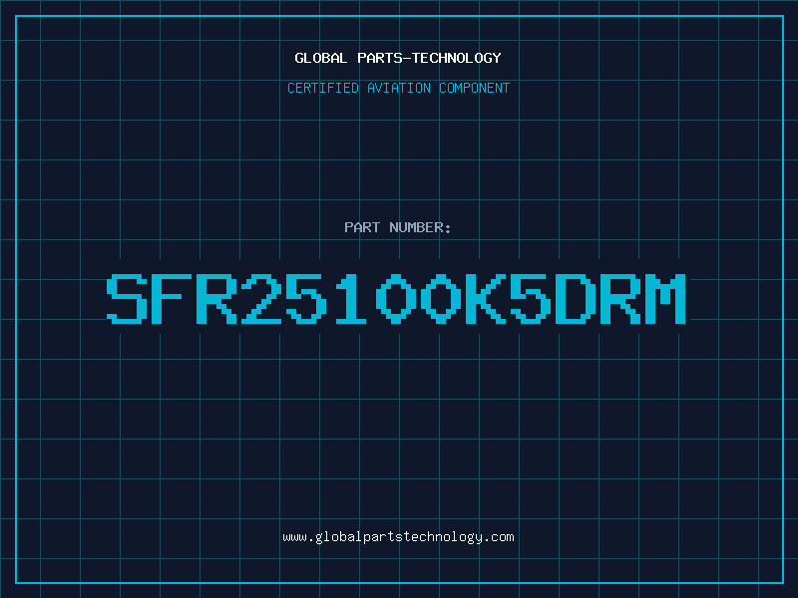Click the digit 1 in the part number
798x598 pixels.
coord(351,298)
